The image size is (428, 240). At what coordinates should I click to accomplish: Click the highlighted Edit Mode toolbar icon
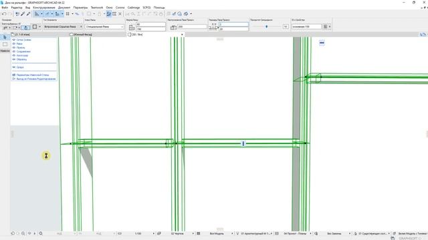[108, 14]
